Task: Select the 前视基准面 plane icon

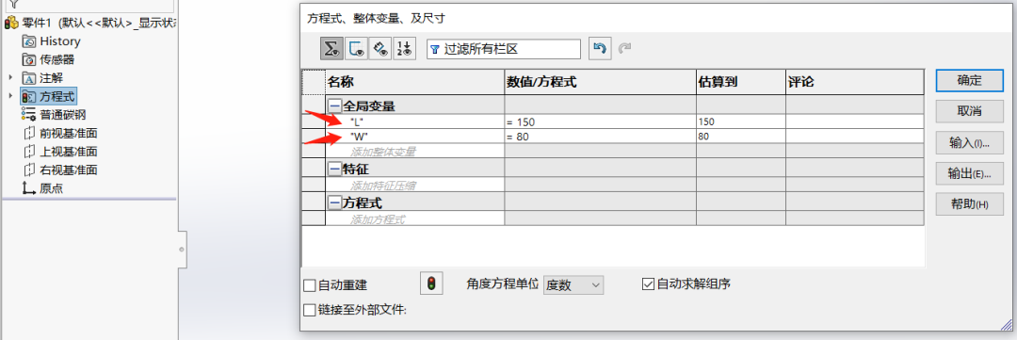Action: [29, 134]
